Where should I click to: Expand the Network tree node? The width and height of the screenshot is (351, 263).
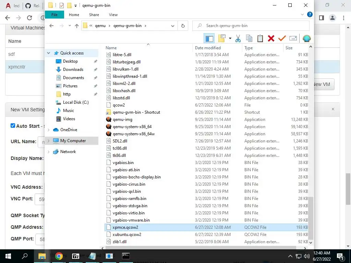tap(49, 152)
